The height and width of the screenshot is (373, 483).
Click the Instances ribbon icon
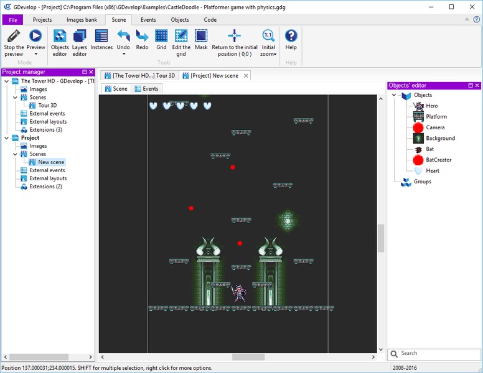(101, 36)
